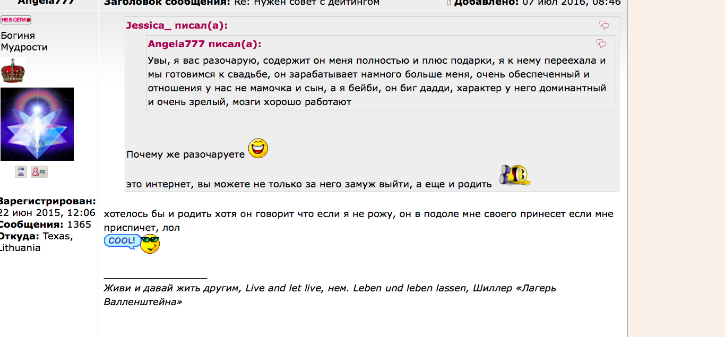Click the private message (лс) icon
This screenshot has height=337, width=725.
[39, 171]
